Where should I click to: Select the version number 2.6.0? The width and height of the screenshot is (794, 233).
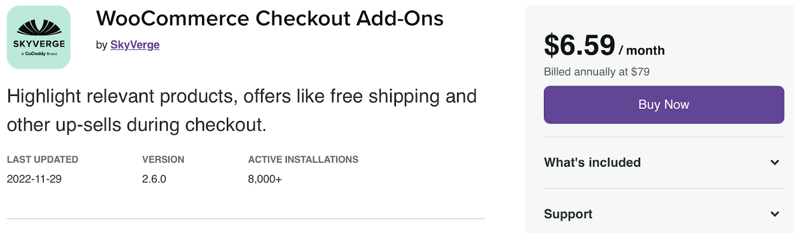(154, 179)
